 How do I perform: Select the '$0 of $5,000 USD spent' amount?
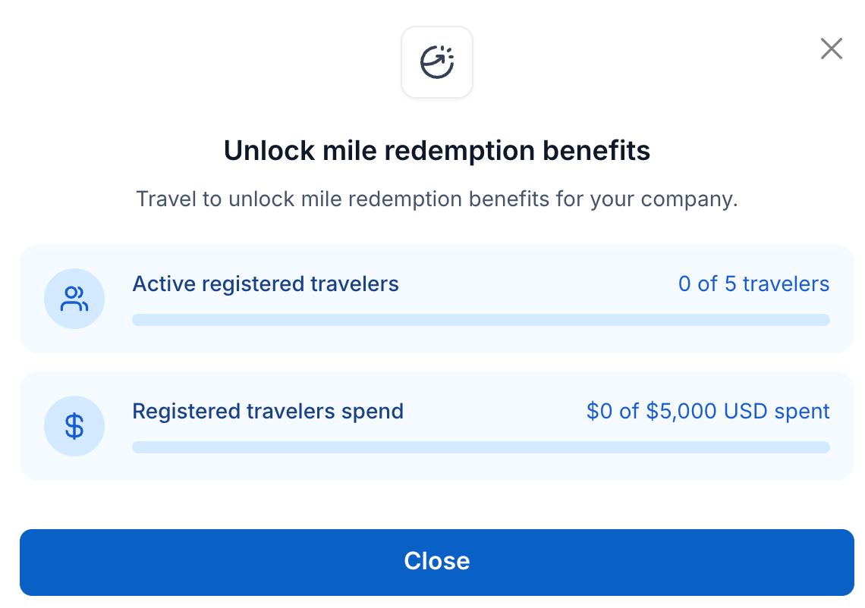(x=708, y=412)
